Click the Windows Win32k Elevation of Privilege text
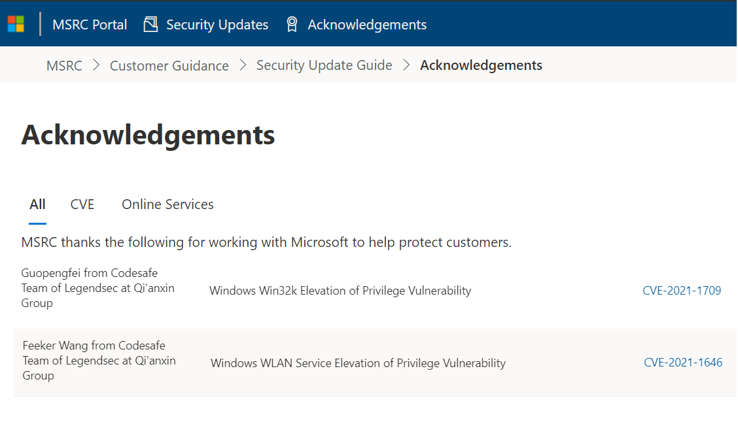The image size is (738, 422). coord(340,291)
